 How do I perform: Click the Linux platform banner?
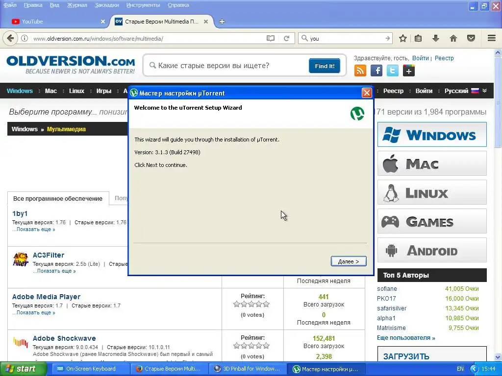point(432,192)
